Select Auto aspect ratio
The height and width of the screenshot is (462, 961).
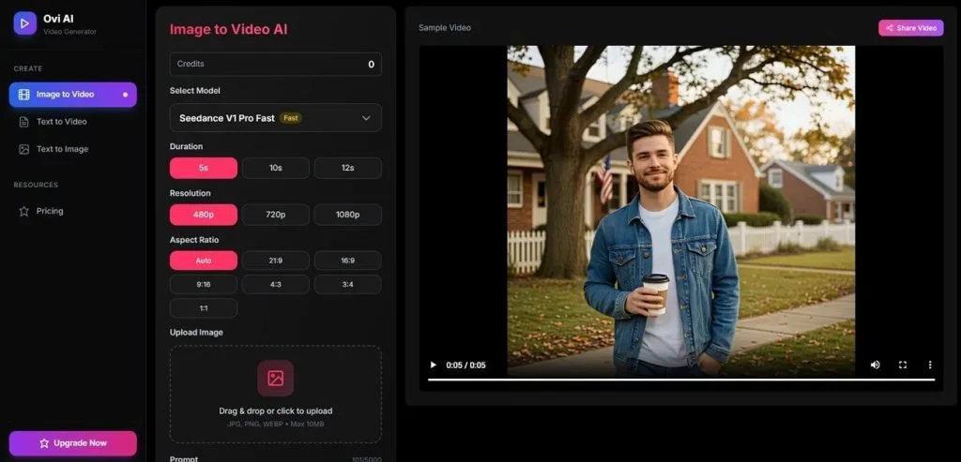pos(204,261)
